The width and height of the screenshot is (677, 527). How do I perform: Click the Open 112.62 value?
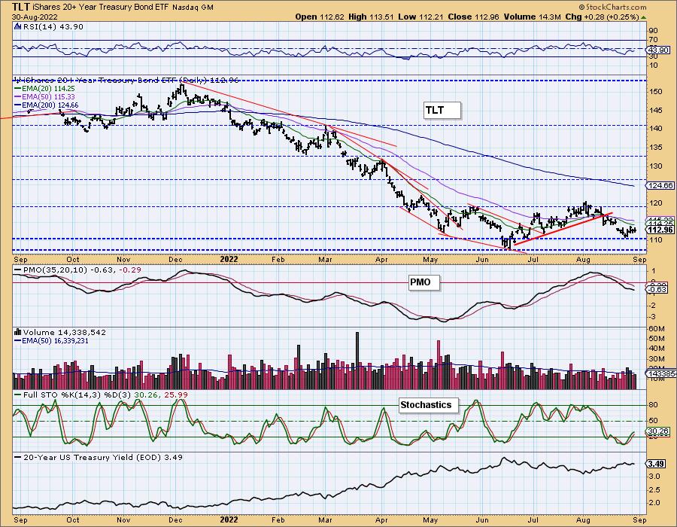coord(320,17)
